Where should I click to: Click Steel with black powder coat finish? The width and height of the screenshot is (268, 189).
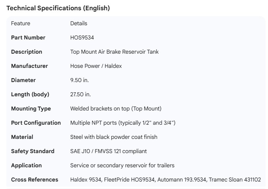point(114,137)
